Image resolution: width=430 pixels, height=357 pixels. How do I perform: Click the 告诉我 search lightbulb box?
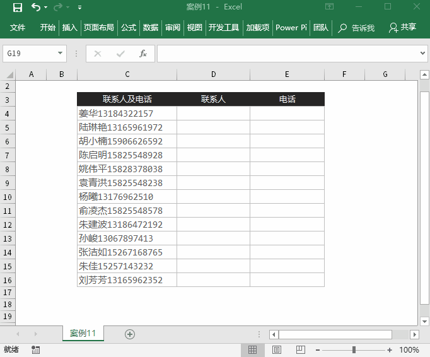point(356,28)
